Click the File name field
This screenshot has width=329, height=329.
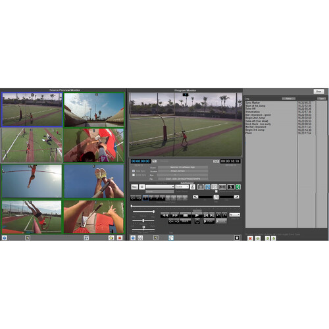183,179
